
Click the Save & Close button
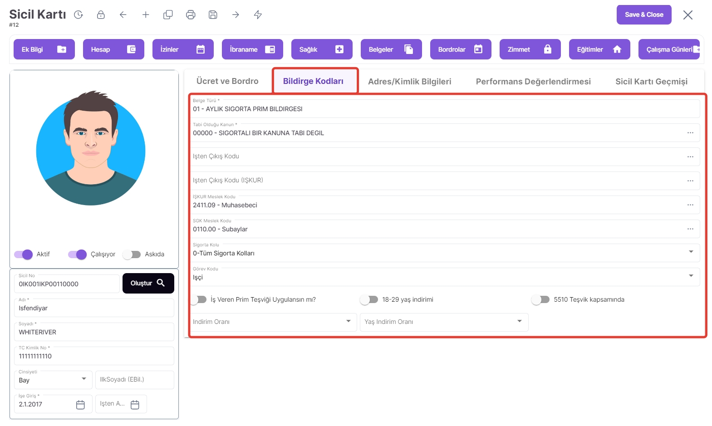[643, 15]
